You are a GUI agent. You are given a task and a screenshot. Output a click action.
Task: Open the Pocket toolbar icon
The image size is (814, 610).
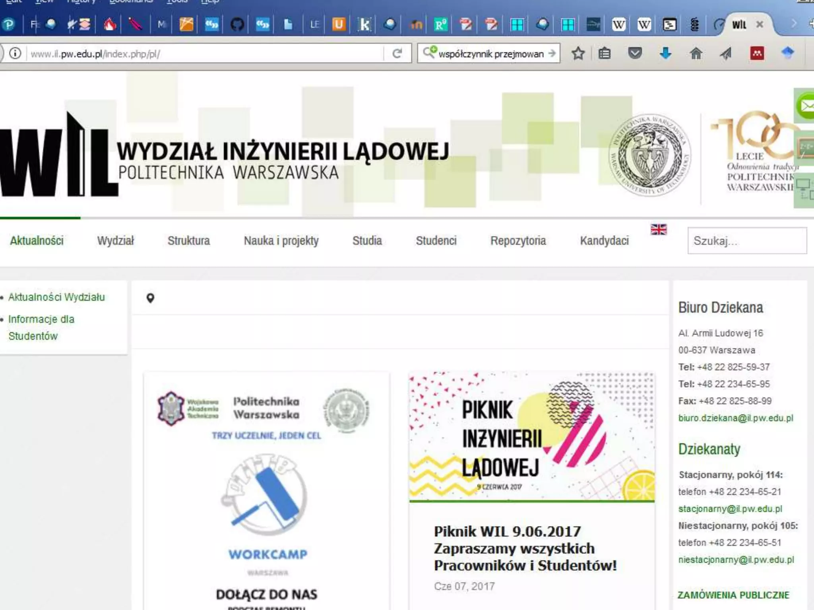point(635,53)
